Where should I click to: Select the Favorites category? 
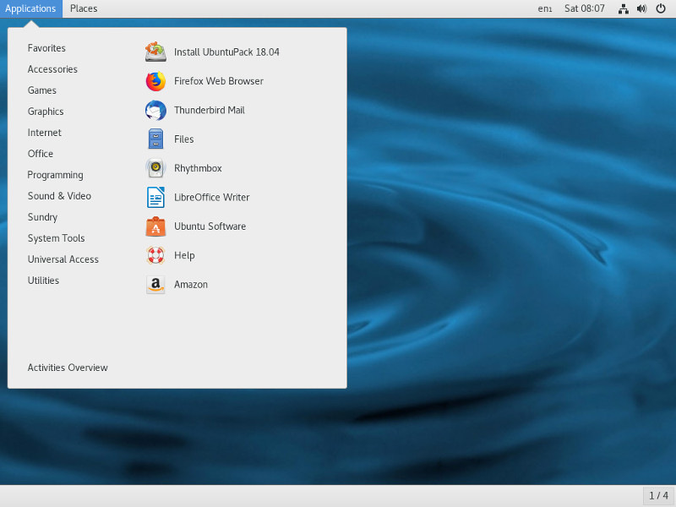pyautogui.click(x=46, y=48)
